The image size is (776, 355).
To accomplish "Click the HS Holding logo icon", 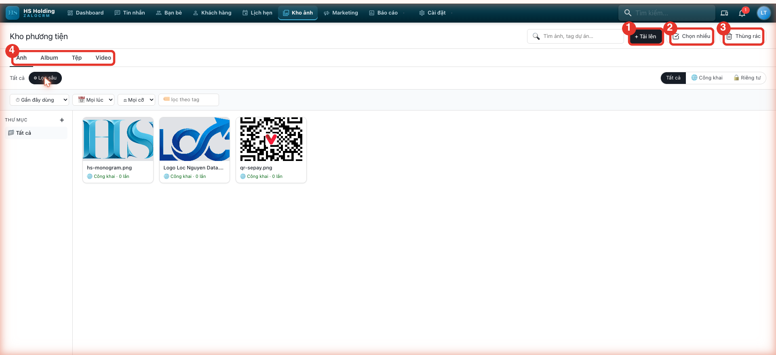I will pyautogui.click(x=13, y=13).
